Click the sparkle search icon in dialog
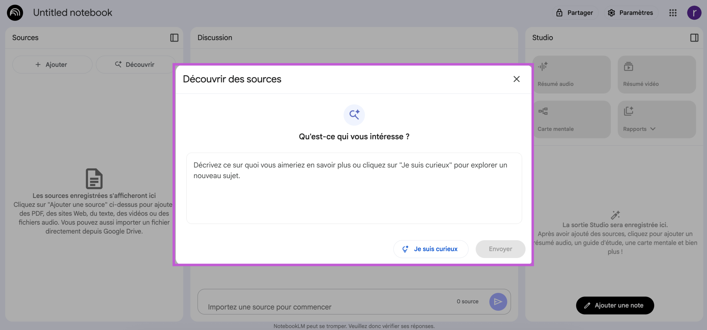This screenshot has width=707, height=330. click(354, 115)
